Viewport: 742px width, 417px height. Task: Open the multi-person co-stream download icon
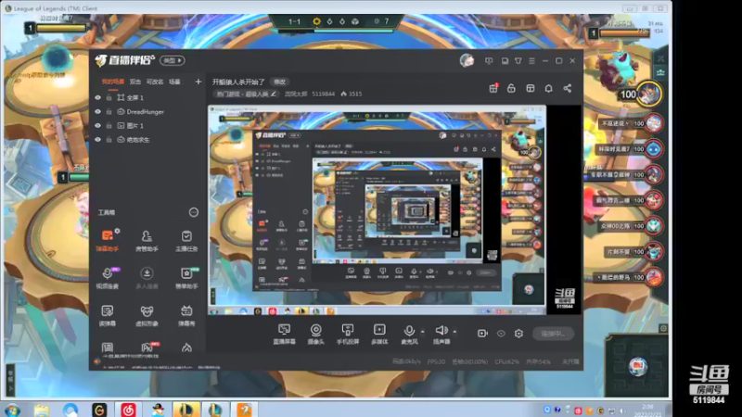pyautogui.click(x=147, y=277)
